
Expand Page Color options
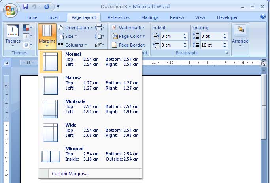pyautogui.click(x=129, y=36)
